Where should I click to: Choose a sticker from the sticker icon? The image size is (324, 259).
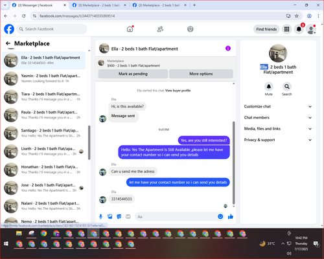point(119,216)
